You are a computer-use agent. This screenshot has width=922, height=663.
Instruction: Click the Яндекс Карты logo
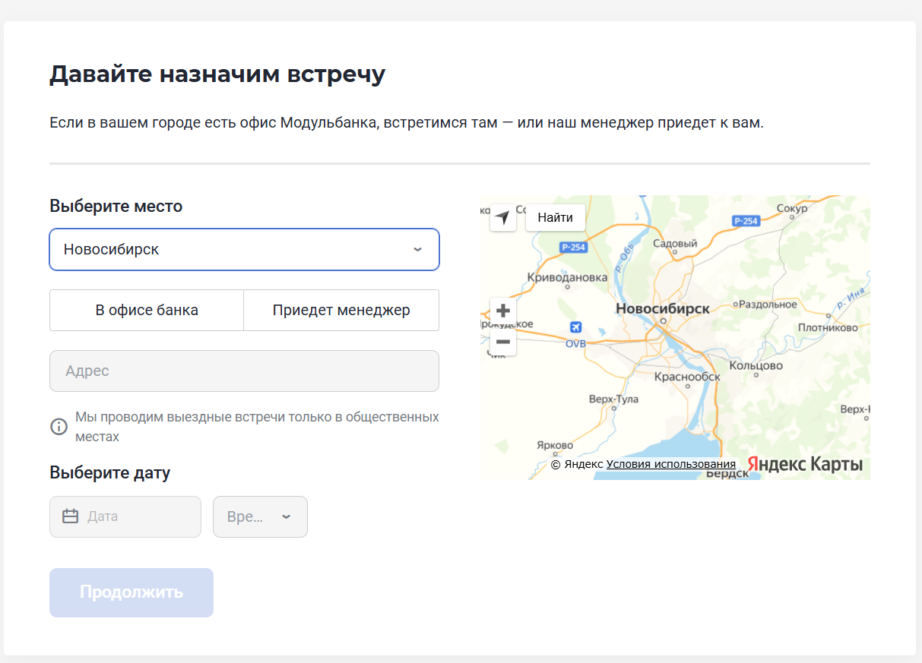pos(805,464)
